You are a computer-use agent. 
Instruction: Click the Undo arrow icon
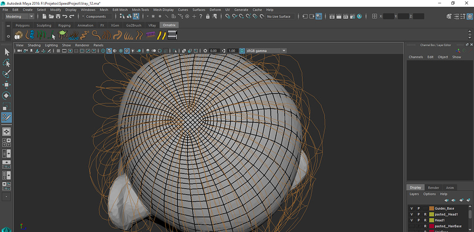tap(65, 16)
